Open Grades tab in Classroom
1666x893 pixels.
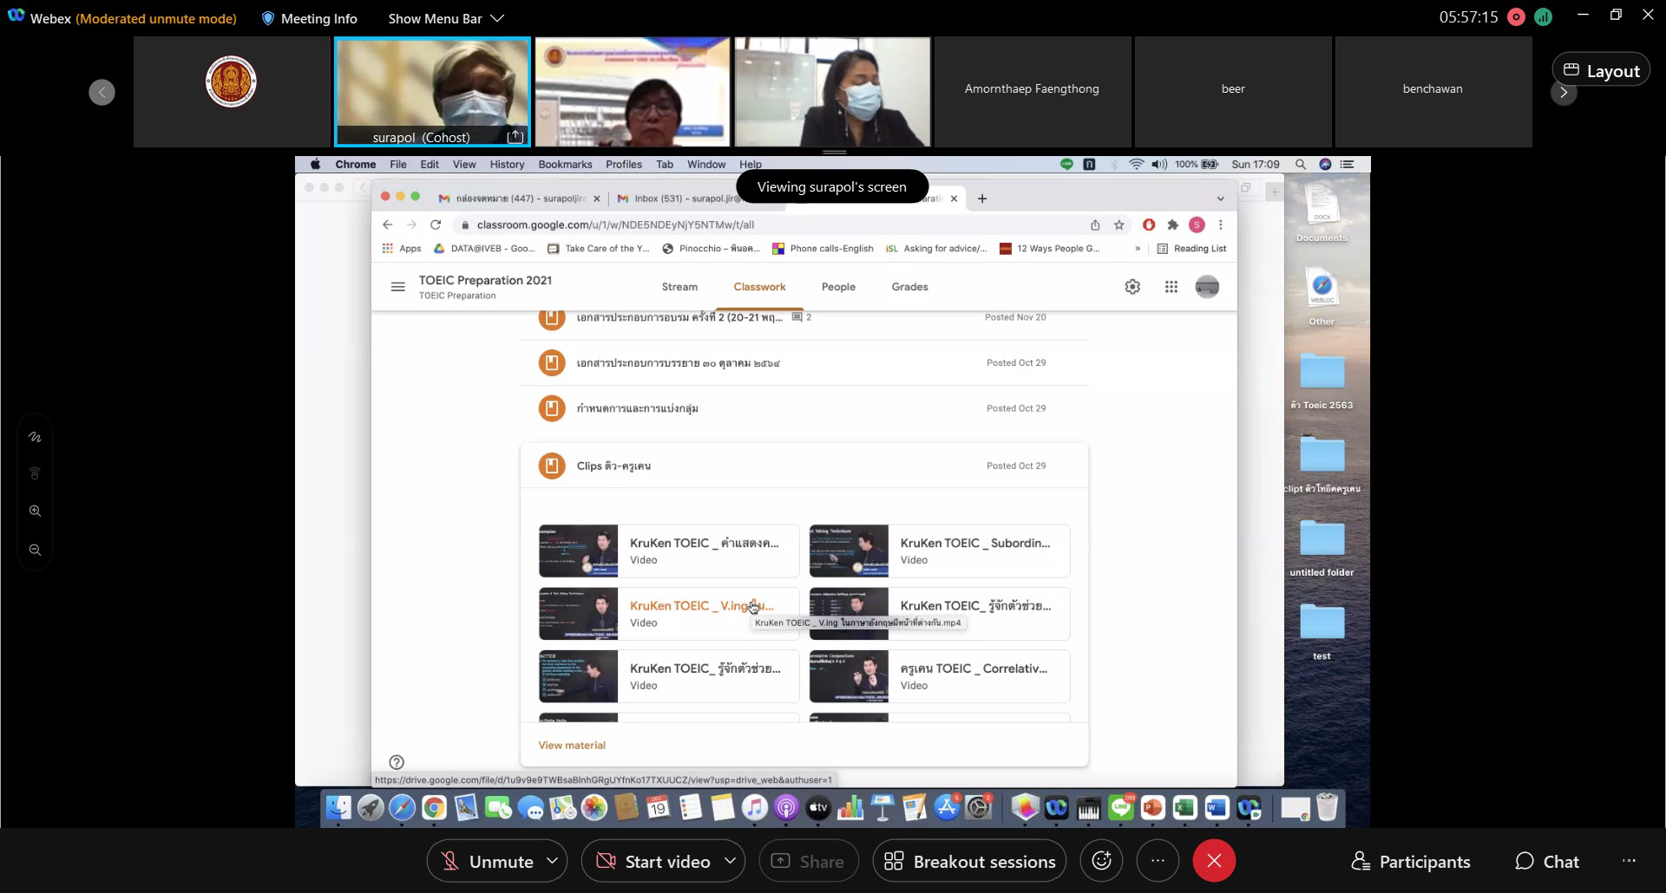pyautogui.click(x=909, y=287)
